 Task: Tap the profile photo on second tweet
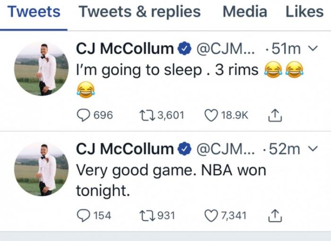click(41, 170)
